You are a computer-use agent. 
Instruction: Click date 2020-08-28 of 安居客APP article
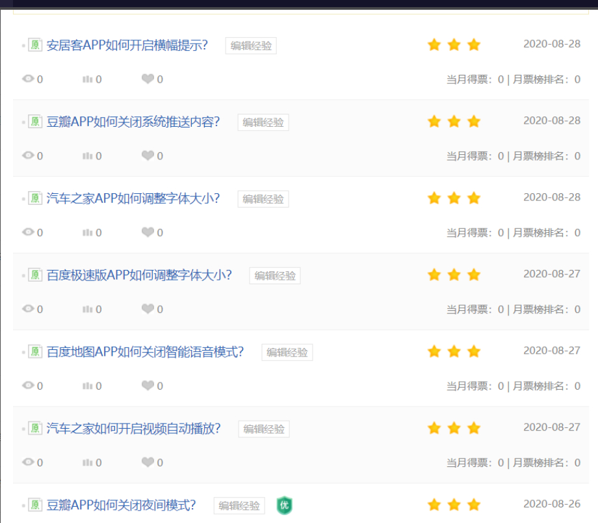click(552, 44)
